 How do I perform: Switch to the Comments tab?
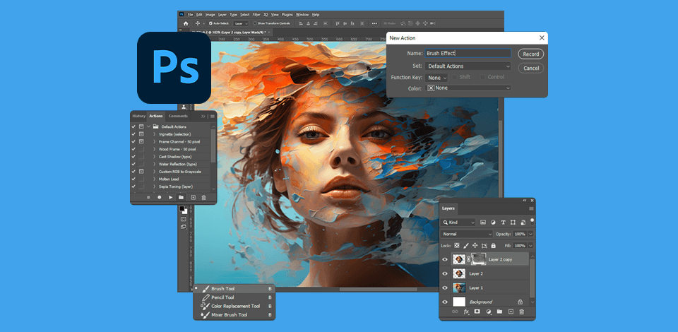point(178,116)
